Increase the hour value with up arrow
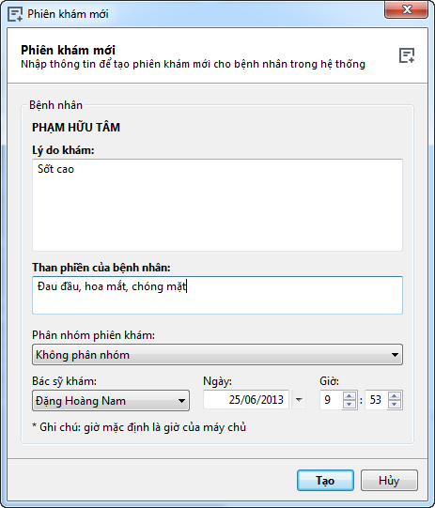This screenshot has width=435, height=508. 350,396
